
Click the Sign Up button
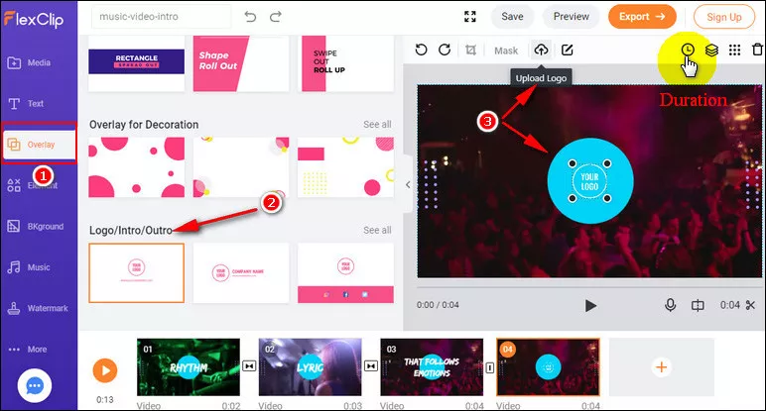pyautogui.click(x=724, y=17)
